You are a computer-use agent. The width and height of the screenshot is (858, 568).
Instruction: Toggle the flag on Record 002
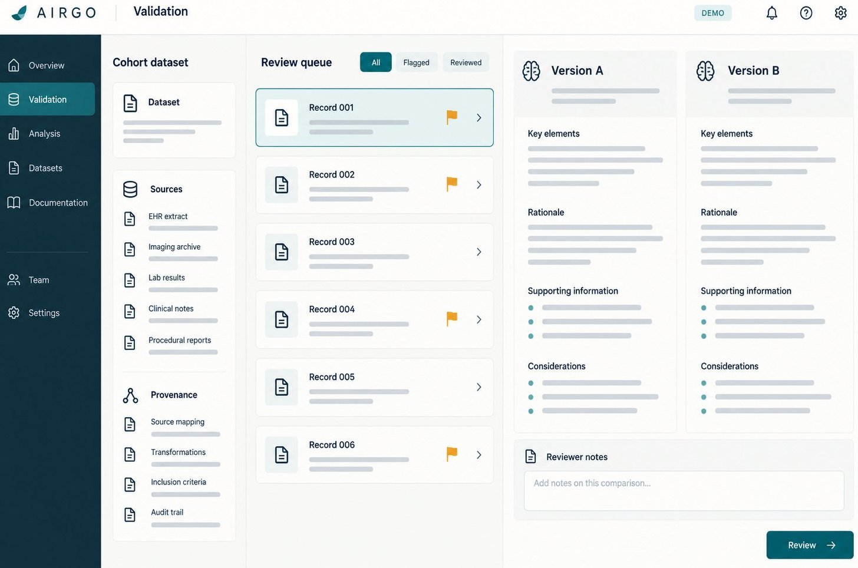point(452,184)
